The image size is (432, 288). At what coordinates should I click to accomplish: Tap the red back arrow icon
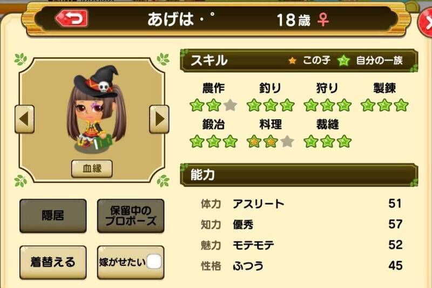tap(72, 18)
